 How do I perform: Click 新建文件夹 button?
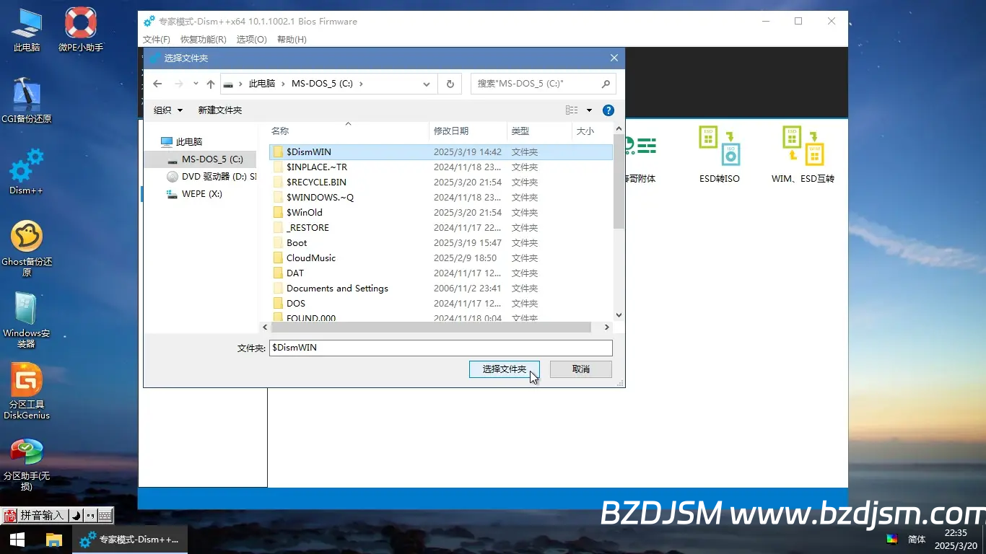(220, 110)
